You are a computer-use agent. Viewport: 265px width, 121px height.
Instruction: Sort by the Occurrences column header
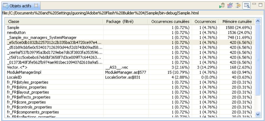pos(205,22)
